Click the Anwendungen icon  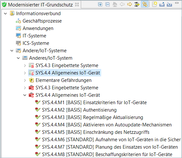pos(18,28)
